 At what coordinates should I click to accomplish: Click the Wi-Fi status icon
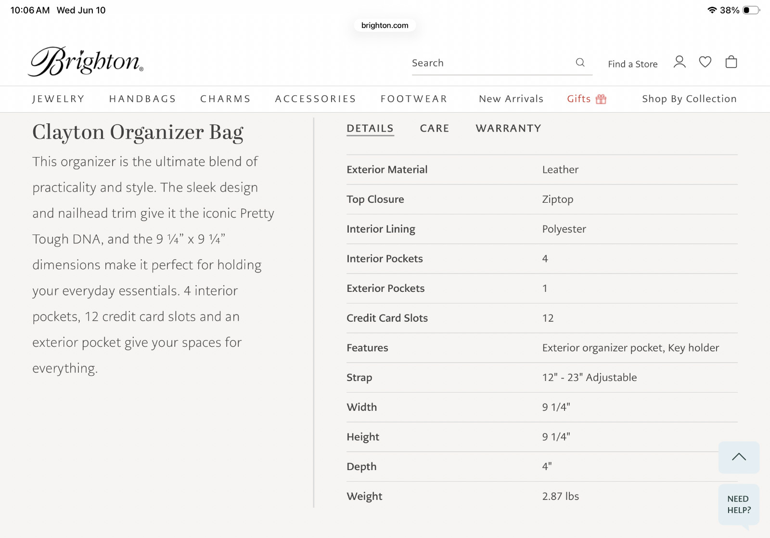click(x=712, y=10)
